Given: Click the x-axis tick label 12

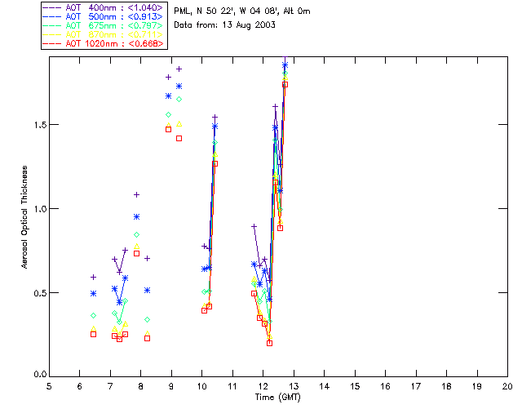Looking at the screenshot, I should tap(263, 385).
